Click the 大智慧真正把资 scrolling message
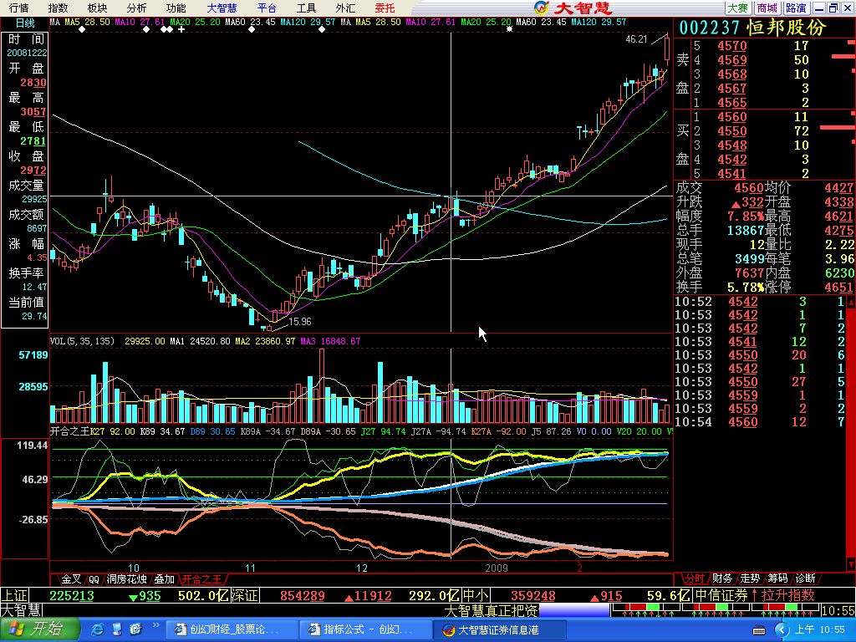The height and width of the screenshot is (642, 856). tap(492, 610)
